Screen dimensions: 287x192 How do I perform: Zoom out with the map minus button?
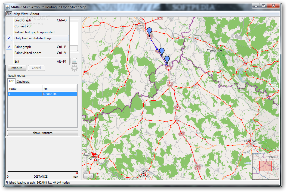pos(86,176)
